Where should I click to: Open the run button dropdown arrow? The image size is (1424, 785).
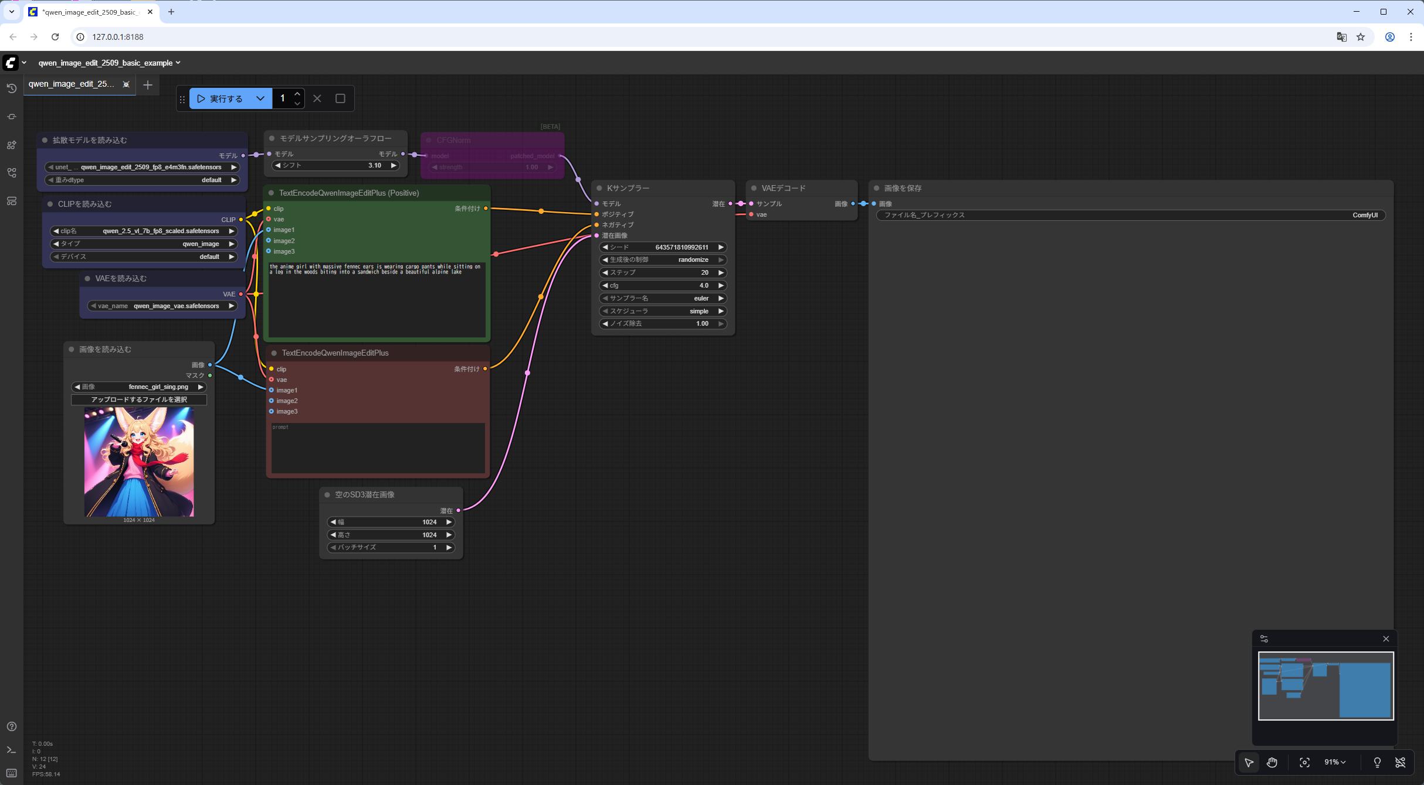(260, 98)
